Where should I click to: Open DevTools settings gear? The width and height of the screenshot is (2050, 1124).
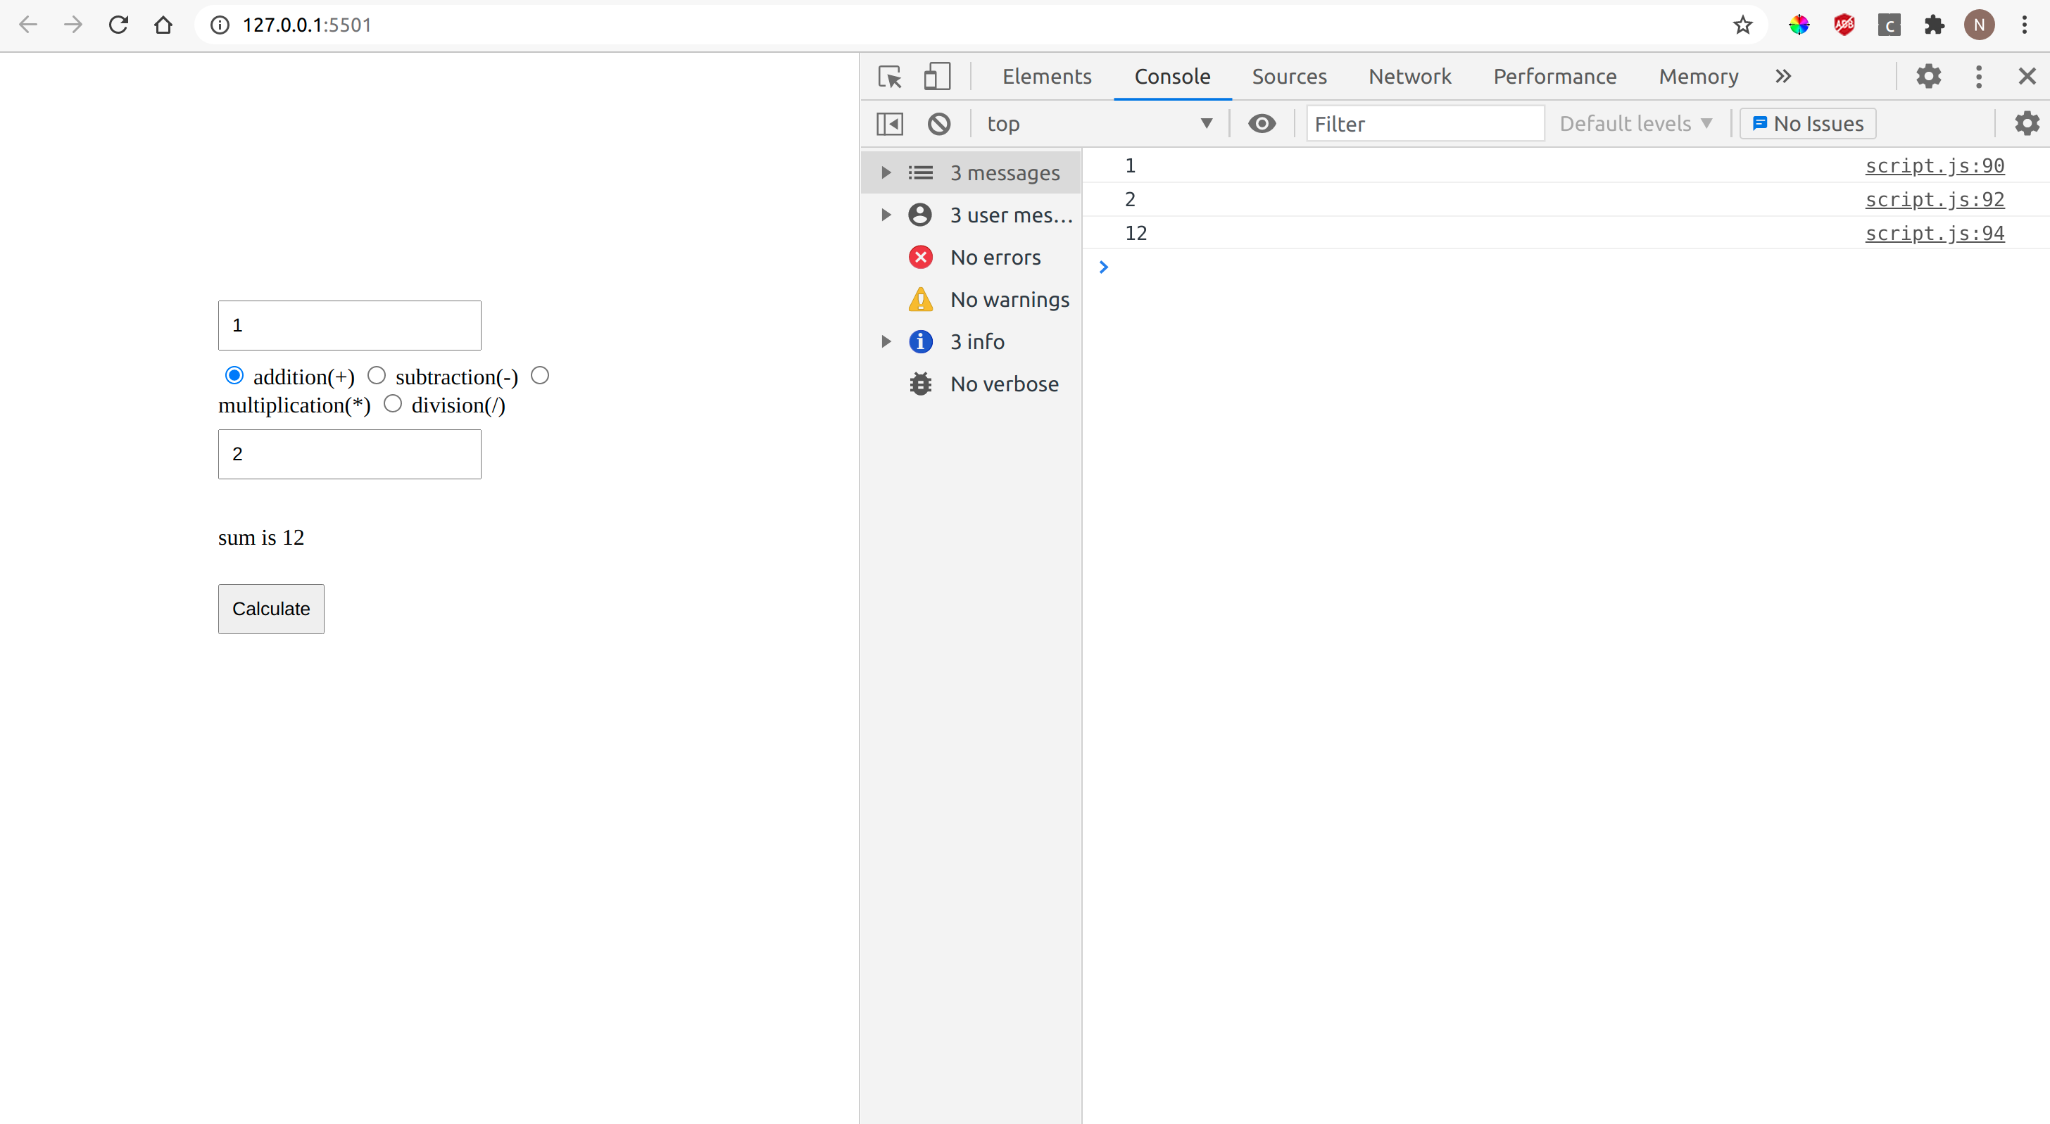point(1928,77)
